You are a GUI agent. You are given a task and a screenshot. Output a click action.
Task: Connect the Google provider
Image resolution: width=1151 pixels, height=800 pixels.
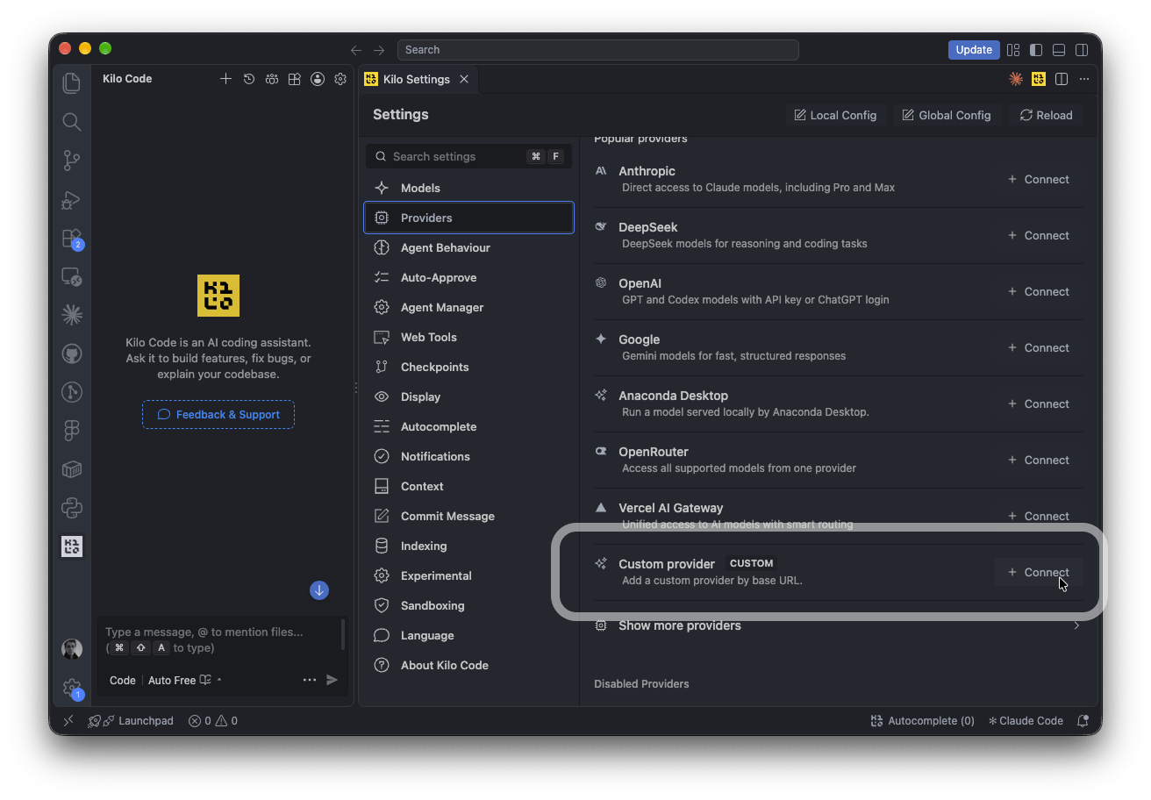(x=1039, y=347)
